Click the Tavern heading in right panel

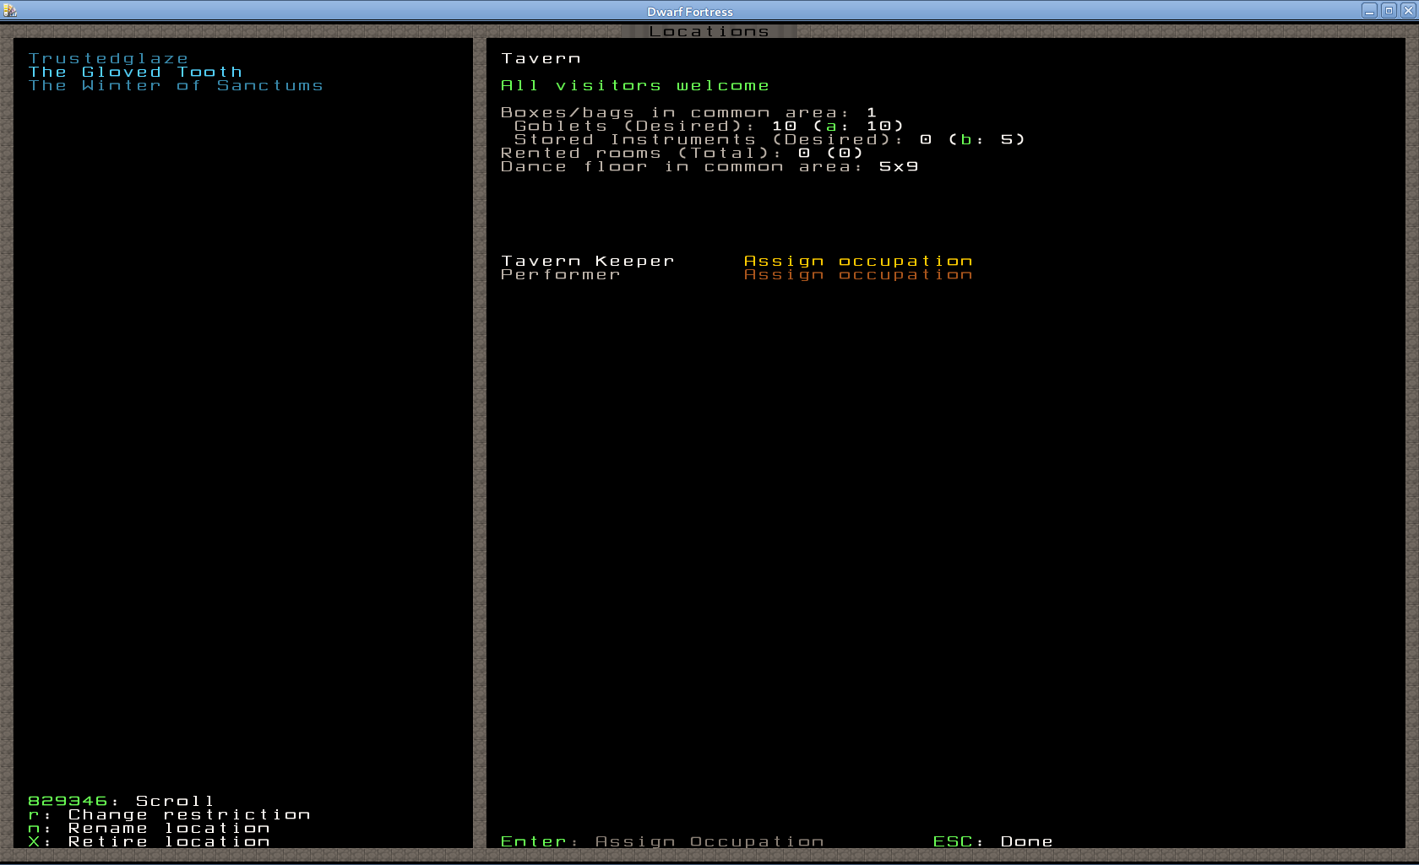point(541,59)
